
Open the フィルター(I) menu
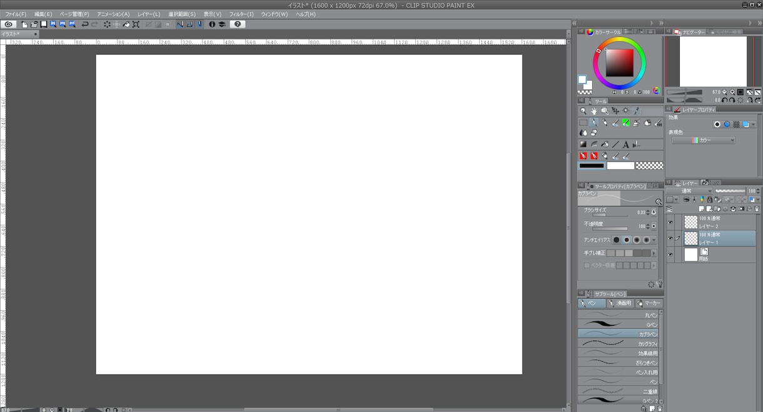241,14
